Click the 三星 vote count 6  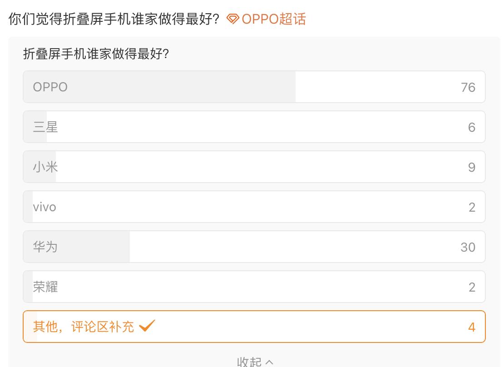pyautogui.click(x=472, y=127)
